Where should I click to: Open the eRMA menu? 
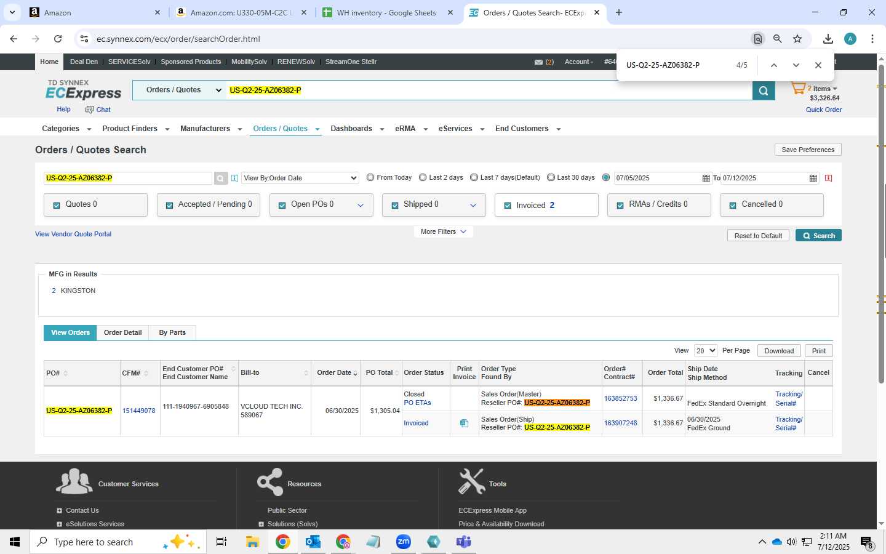[x=412, y=129]
